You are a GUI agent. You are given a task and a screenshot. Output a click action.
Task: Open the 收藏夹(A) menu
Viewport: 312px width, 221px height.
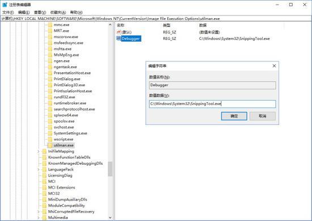click(58, 12)
